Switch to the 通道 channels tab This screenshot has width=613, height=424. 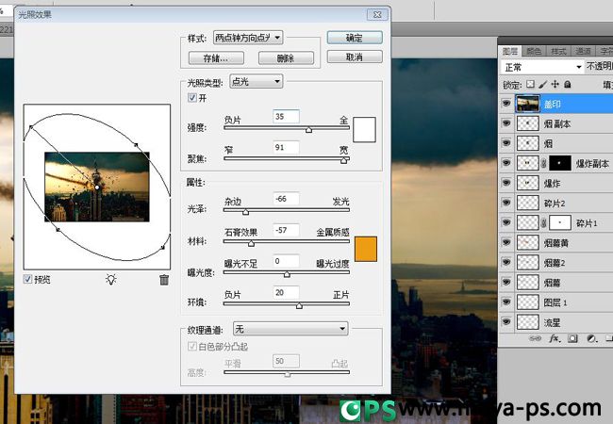[x=583, y=51]
